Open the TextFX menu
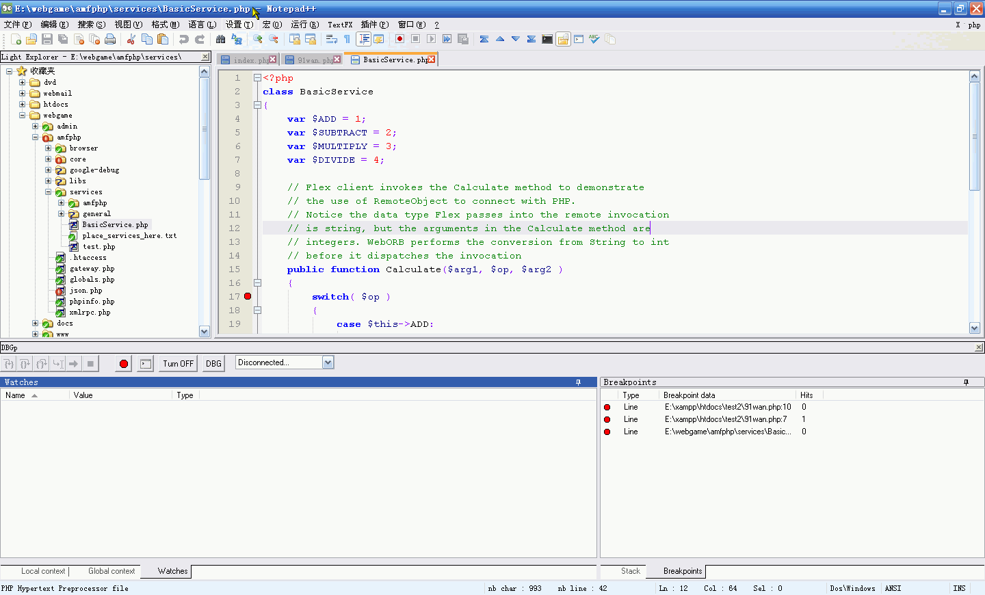This screenshot has width=985, height=595. (x=339, y=25)
